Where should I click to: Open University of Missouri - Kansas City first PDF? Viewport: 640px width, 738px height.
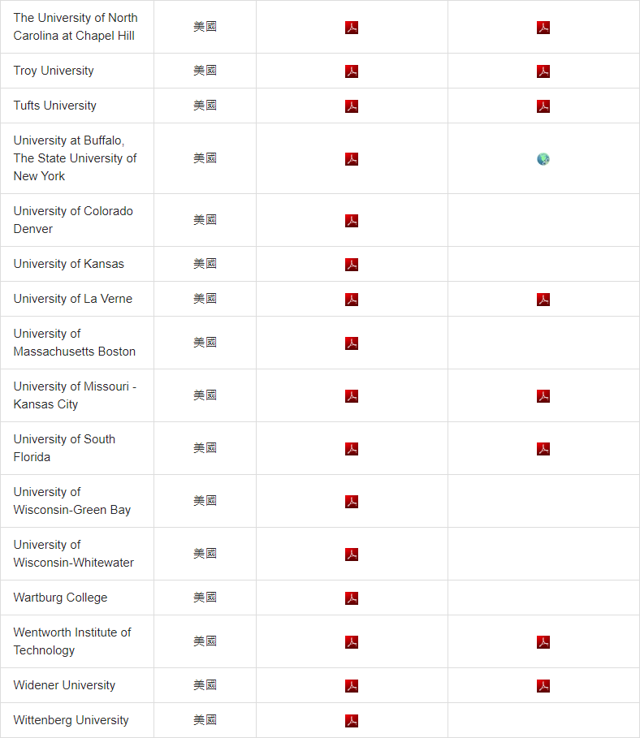tap(352, 396)
